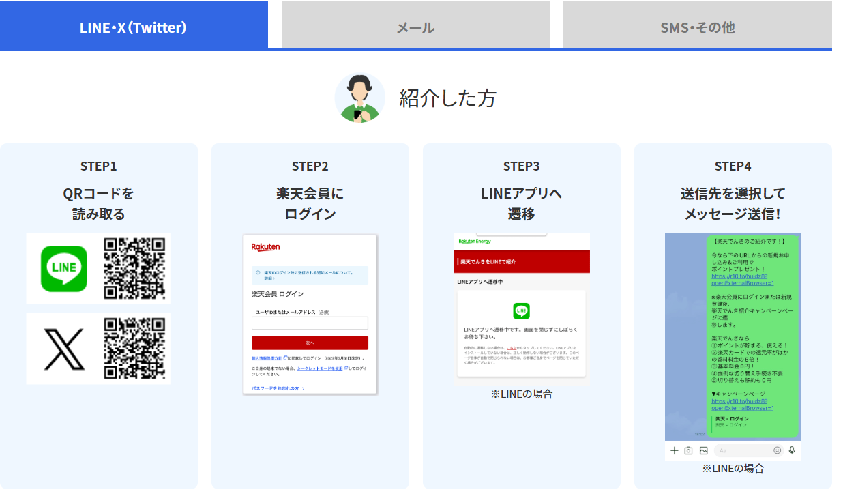
Task: Click the QR code beside the LINE logo
Action: [x=134, y=268]
